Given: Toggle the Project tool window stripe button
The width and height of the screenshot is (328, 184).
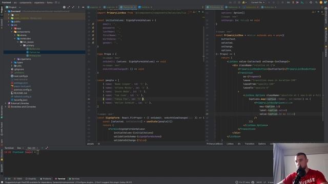Looking at the screenshot, I should click(x=2, y=10).
